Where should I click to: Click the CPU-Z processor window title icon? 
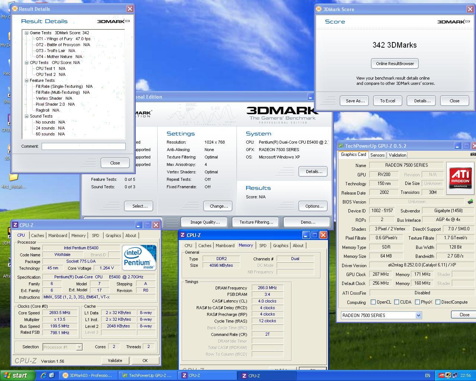[15, 225]
